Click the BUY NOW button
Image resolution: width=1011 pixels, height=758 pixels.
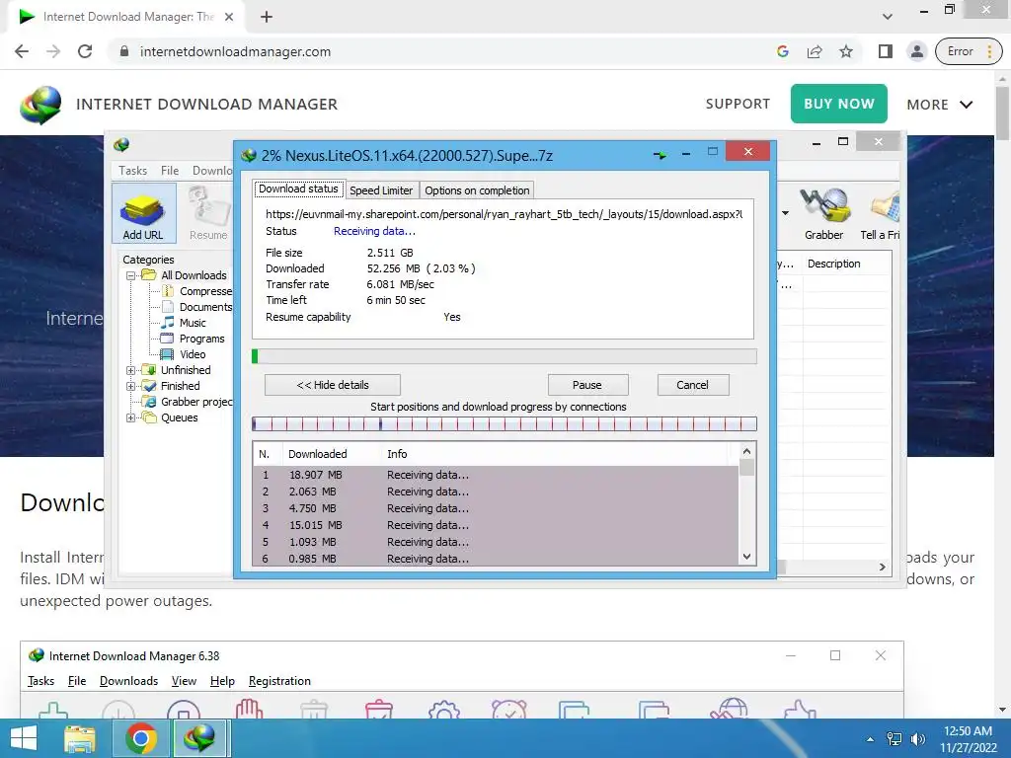[839, 104]
